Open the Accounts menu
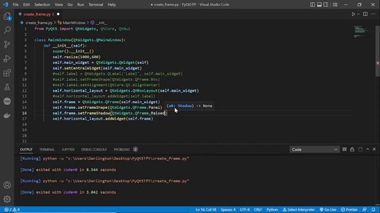Screen dimensions: 380x213 tap(7, 185)
